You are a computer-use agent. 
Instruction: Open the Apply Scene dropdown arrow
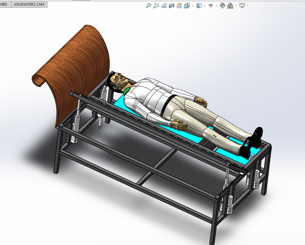[x=236, y=6]
